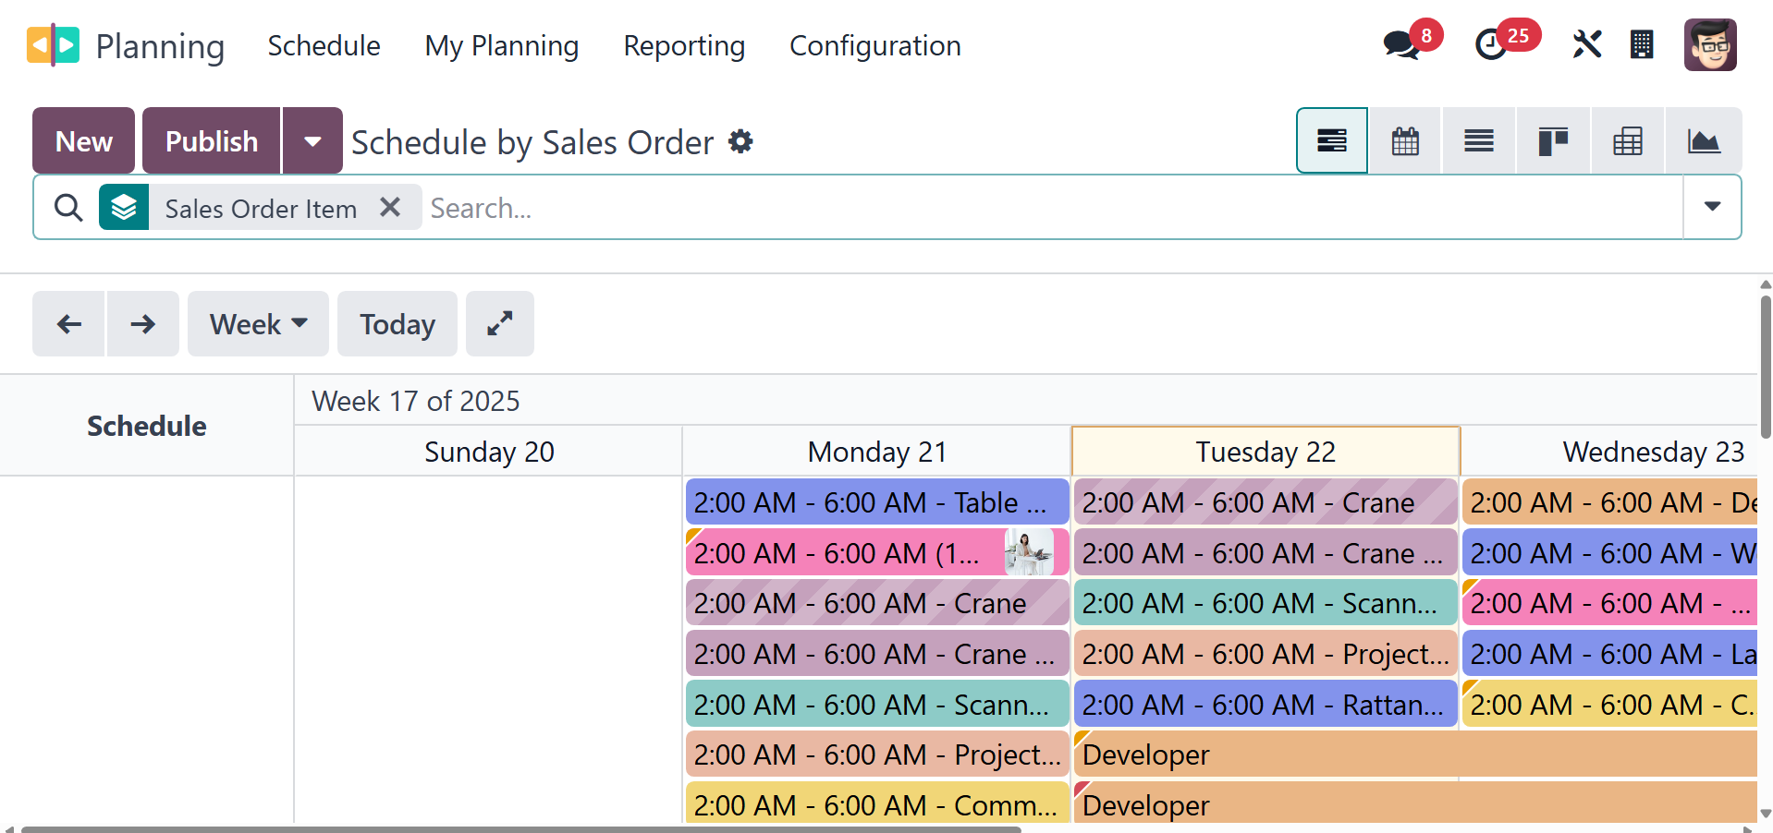Switch to the Calendar view
Image resolution: width=1773 pixels, height=833 pixels.
coord(1405,141)
